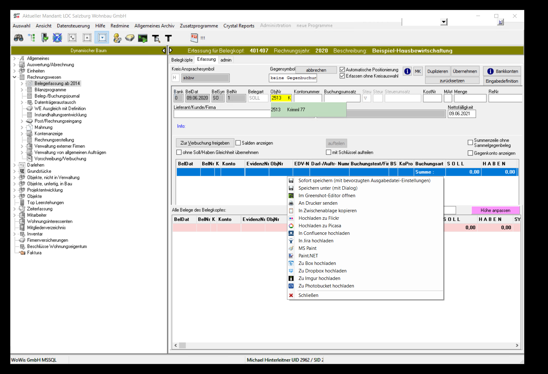Viewport: 548px width, 374px height.
Task: Switch to the admin tab
Action: pos(226,60)
